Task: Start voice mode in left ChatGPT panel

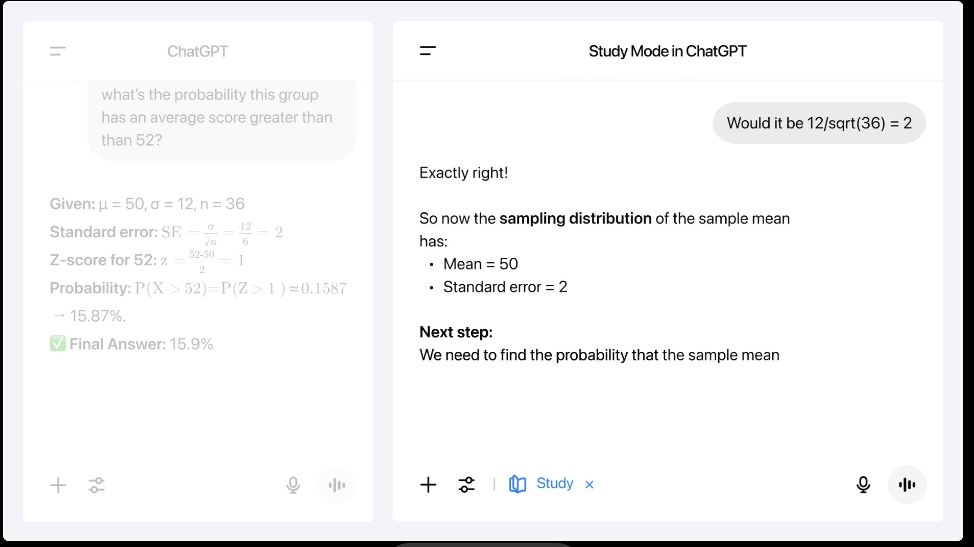Action: (x=337, y=485)
